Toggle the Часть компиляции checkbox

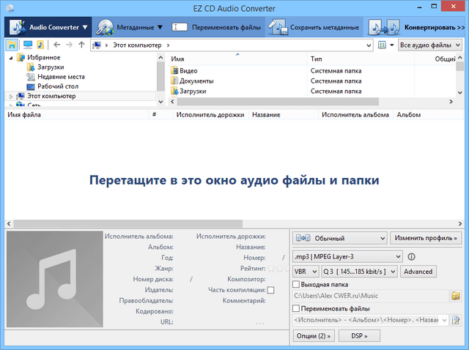pos(270,291)
